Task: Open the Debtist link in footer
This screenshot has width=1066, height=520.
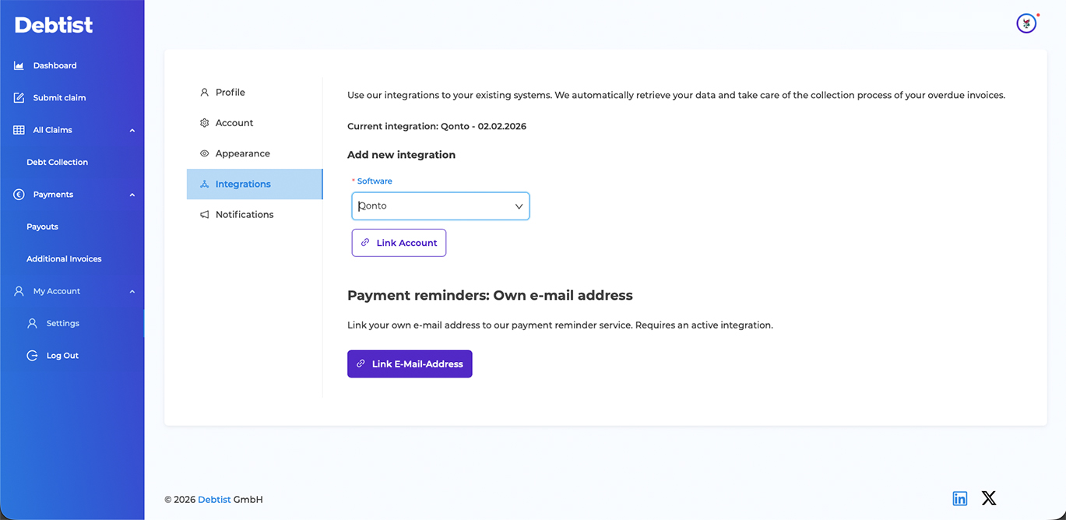Action: click(214, 500)
